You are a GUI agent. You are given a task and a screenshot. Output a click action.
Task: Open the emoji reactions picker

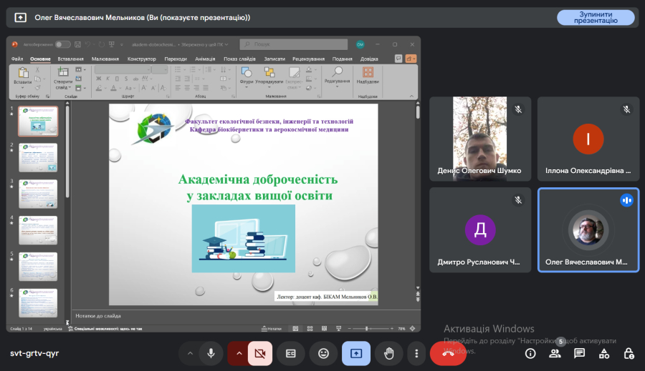324,353
